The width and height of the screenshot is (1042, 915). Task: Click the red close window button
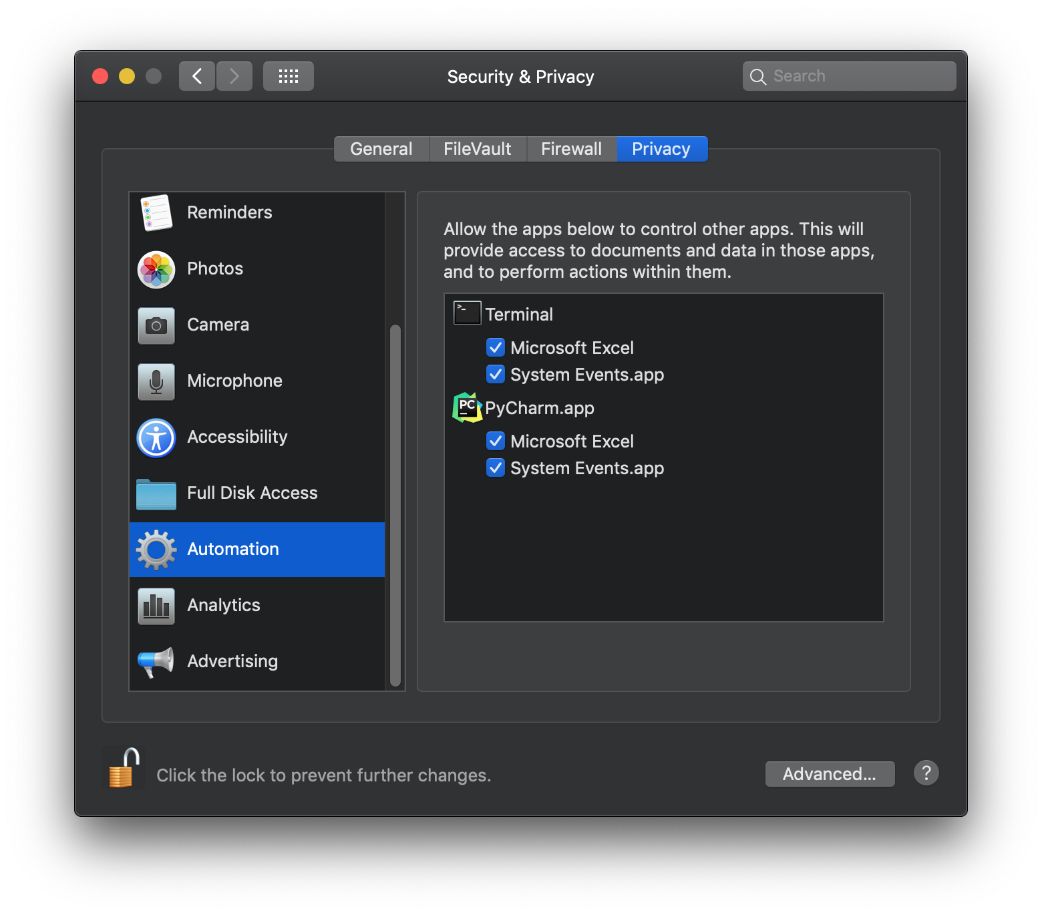pyautogui.click(x=100, y=76)
